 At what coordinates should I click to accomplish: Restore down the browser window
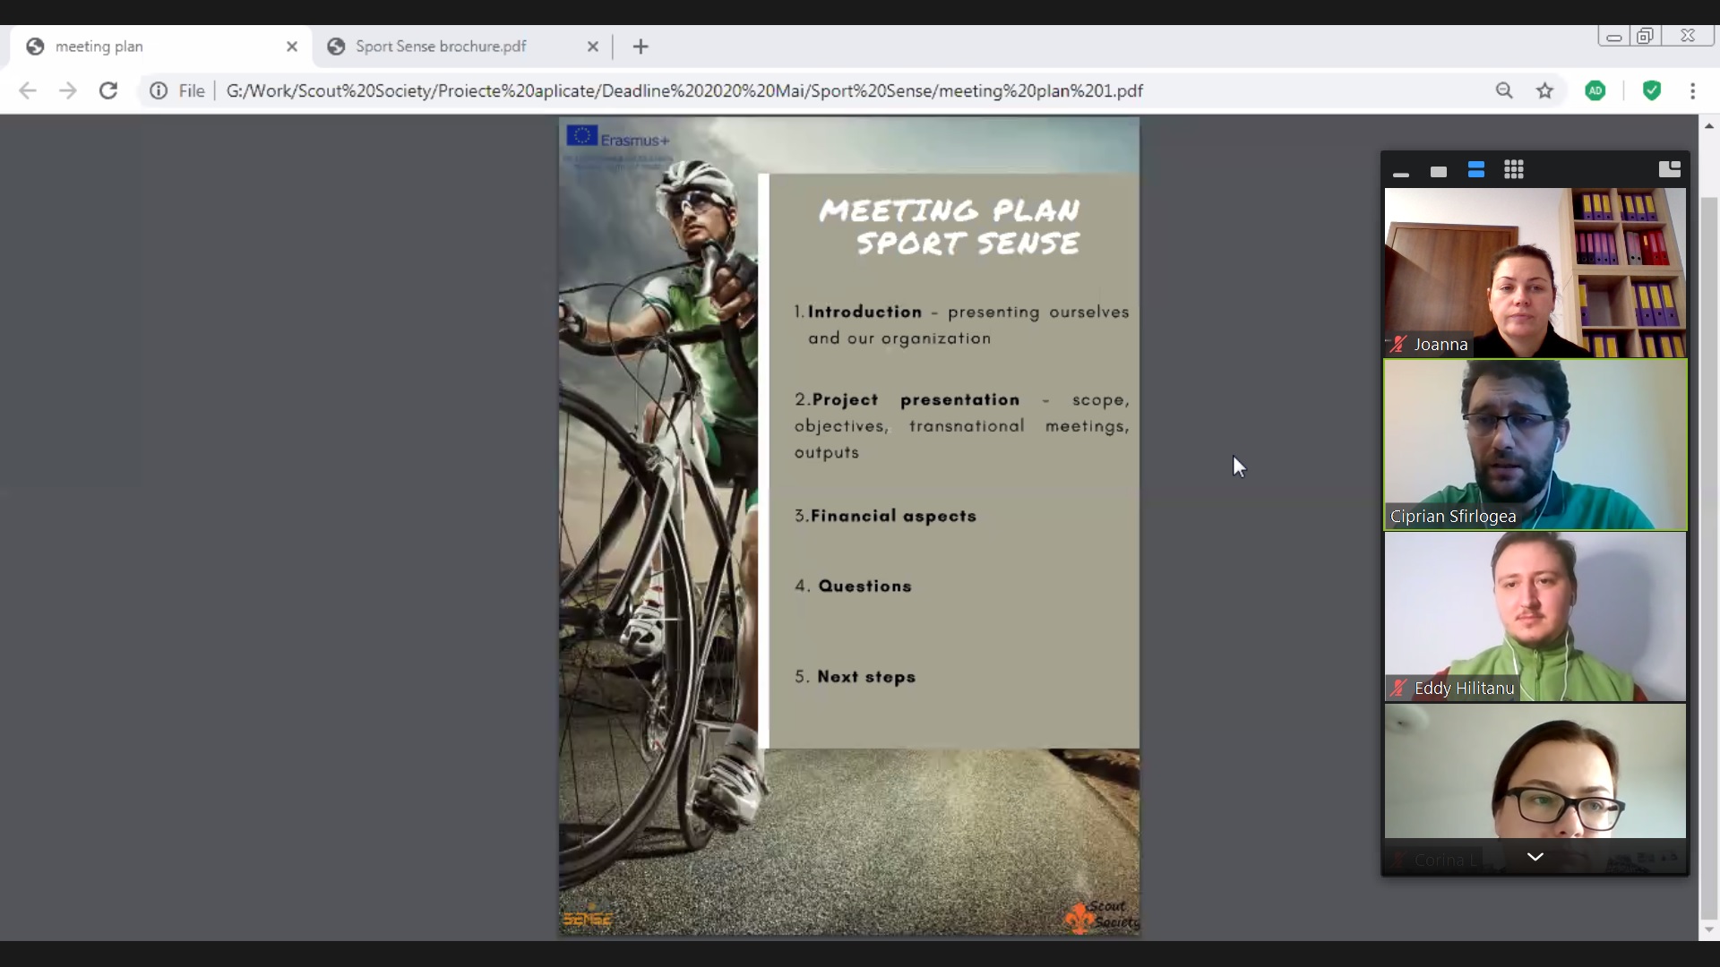point(1646,36)
